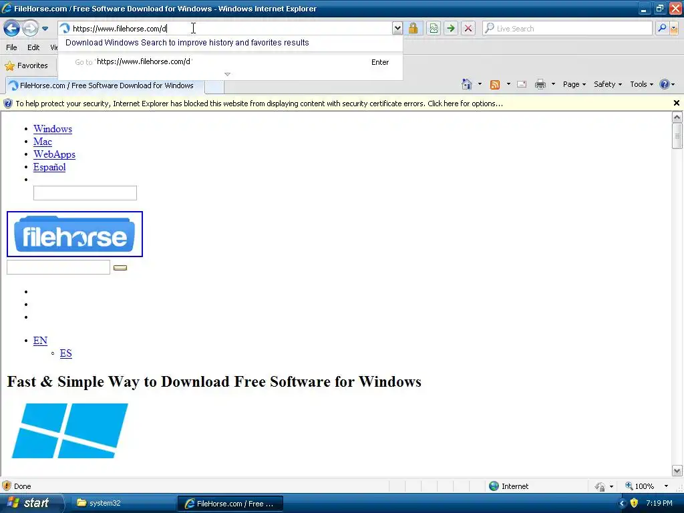Click the small submit button beside search

pos(120,268)
